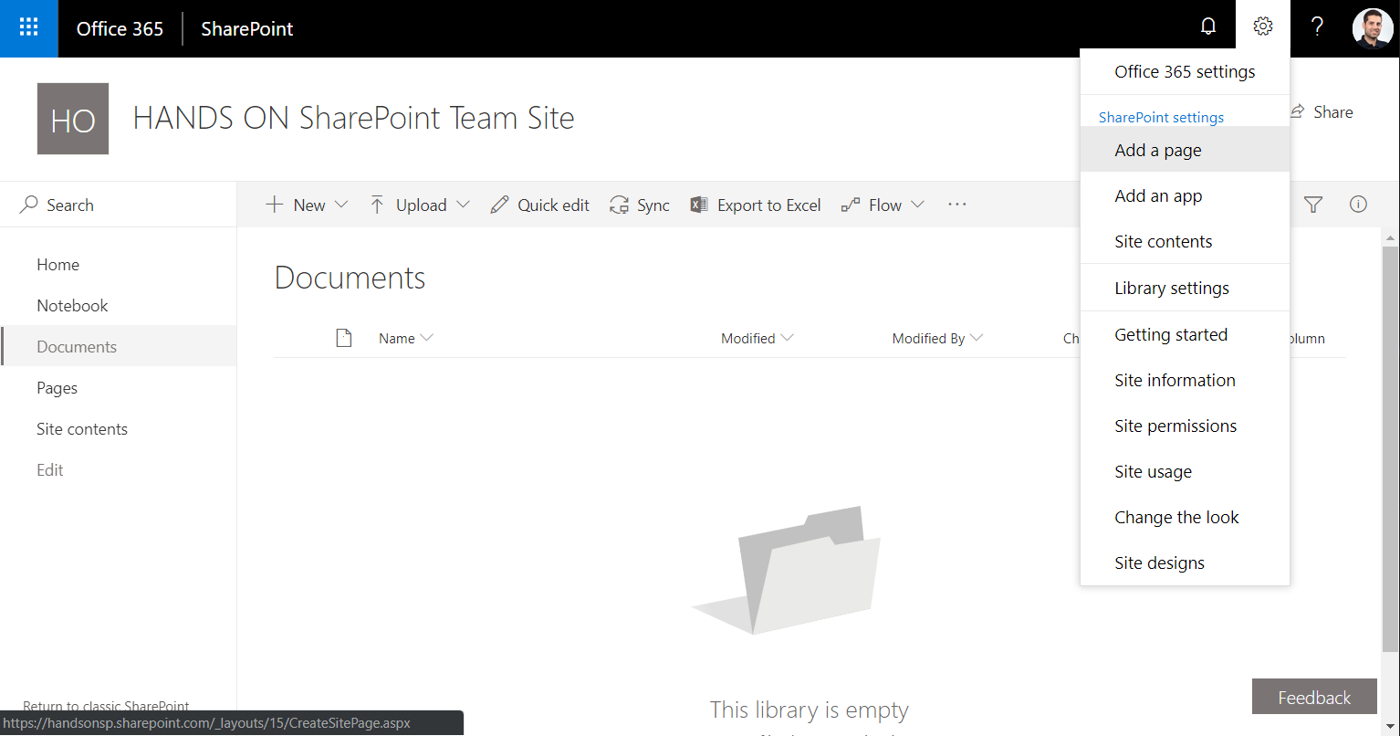Open the notifications bell
Image resolution: width=1400 pixels, height=736 pixels.
pyautogui.click(x=1208, y=26)
